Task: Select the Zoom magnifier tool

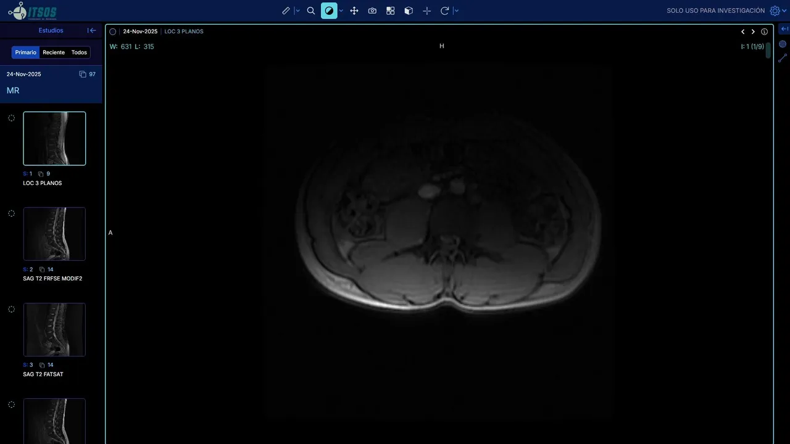Action: (x=311, y=10)
